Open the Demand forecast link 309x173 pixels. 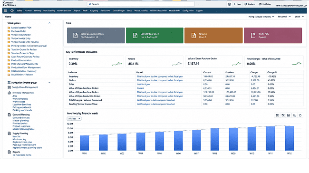click(21, 118)
